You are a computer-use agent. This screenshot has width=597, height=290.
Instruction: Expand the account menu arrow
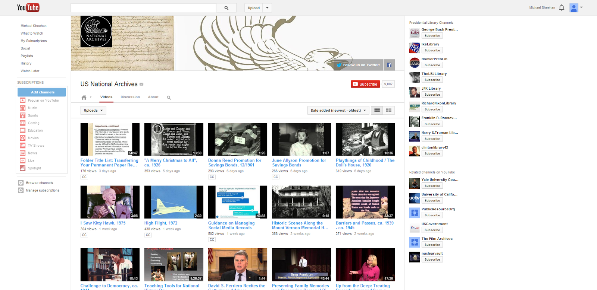[581, 7]
